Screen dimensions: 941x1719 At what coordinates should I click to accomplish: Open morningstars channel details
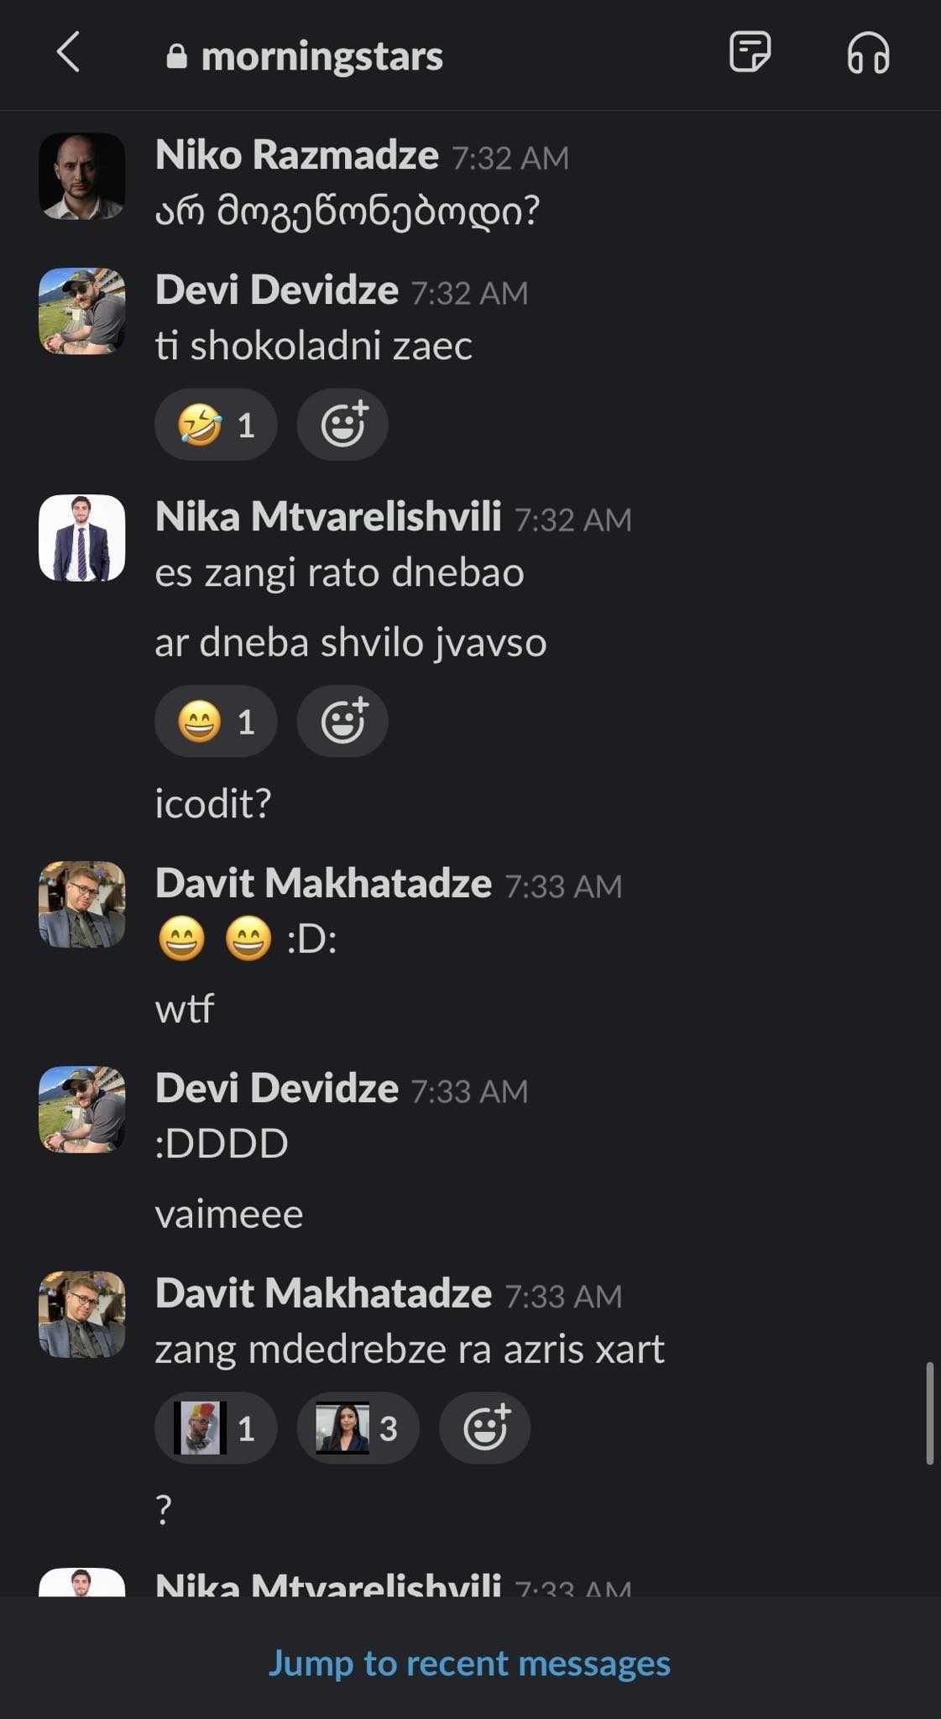click(322, 56)
